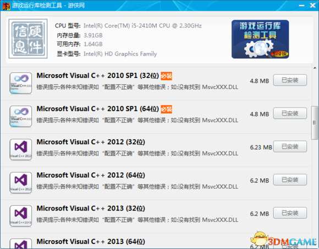319x249 pixels.
Task: Click 已安装 button for VC++ 2010 SP1 32位
Action: click(290, 80)
